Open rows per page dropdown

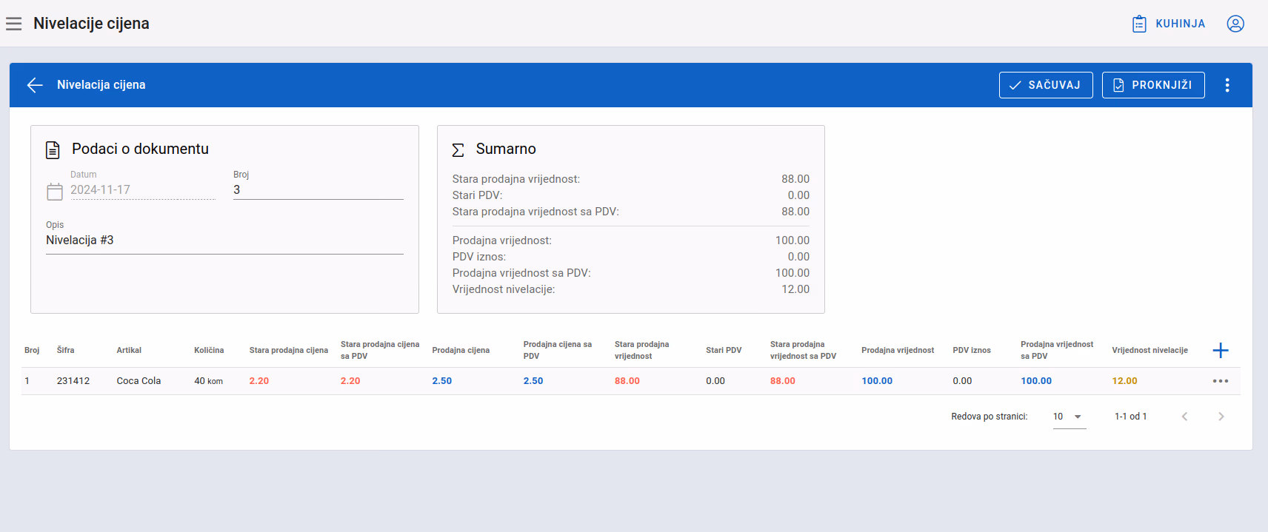[1070, 417]
